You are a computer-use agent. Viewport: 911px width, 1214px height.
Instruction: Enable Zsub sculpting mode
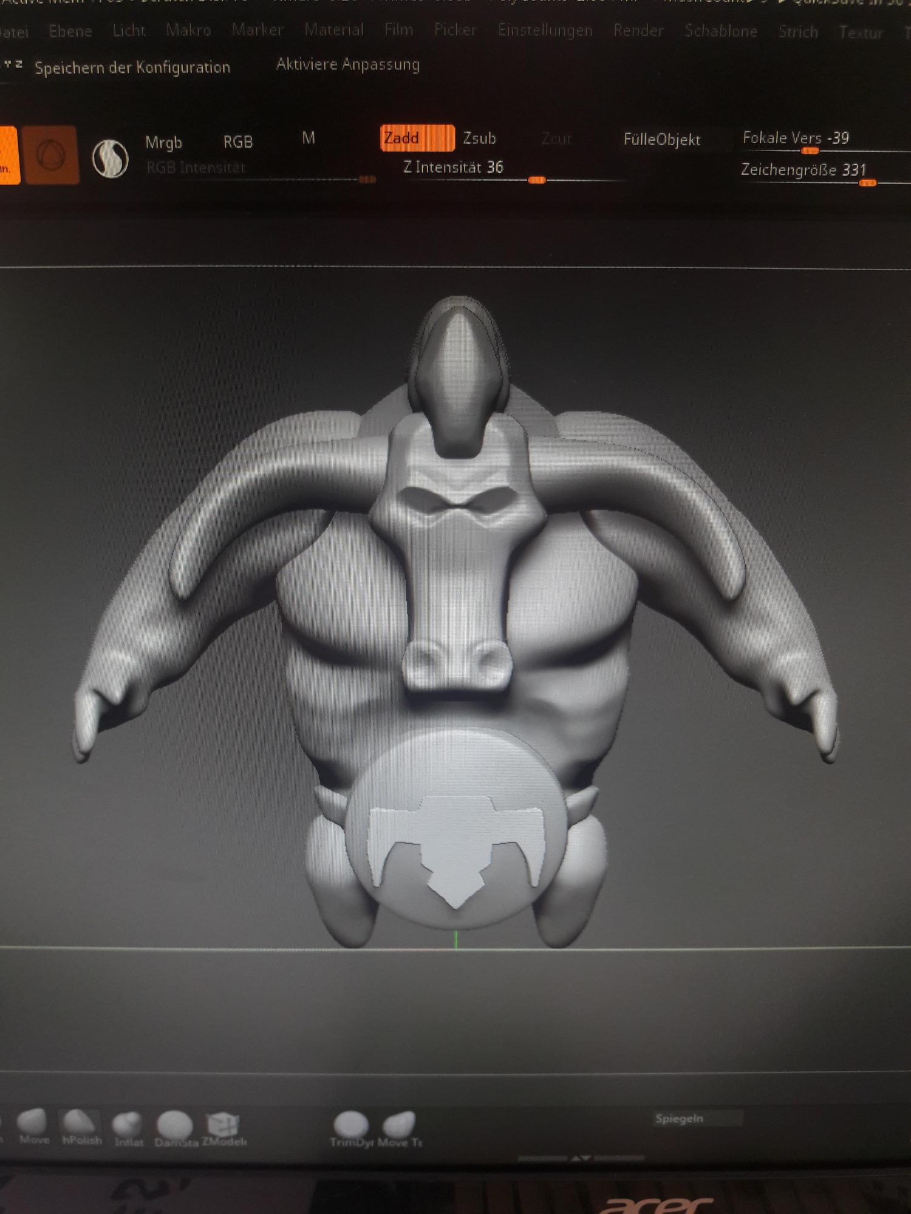point(479,138)
